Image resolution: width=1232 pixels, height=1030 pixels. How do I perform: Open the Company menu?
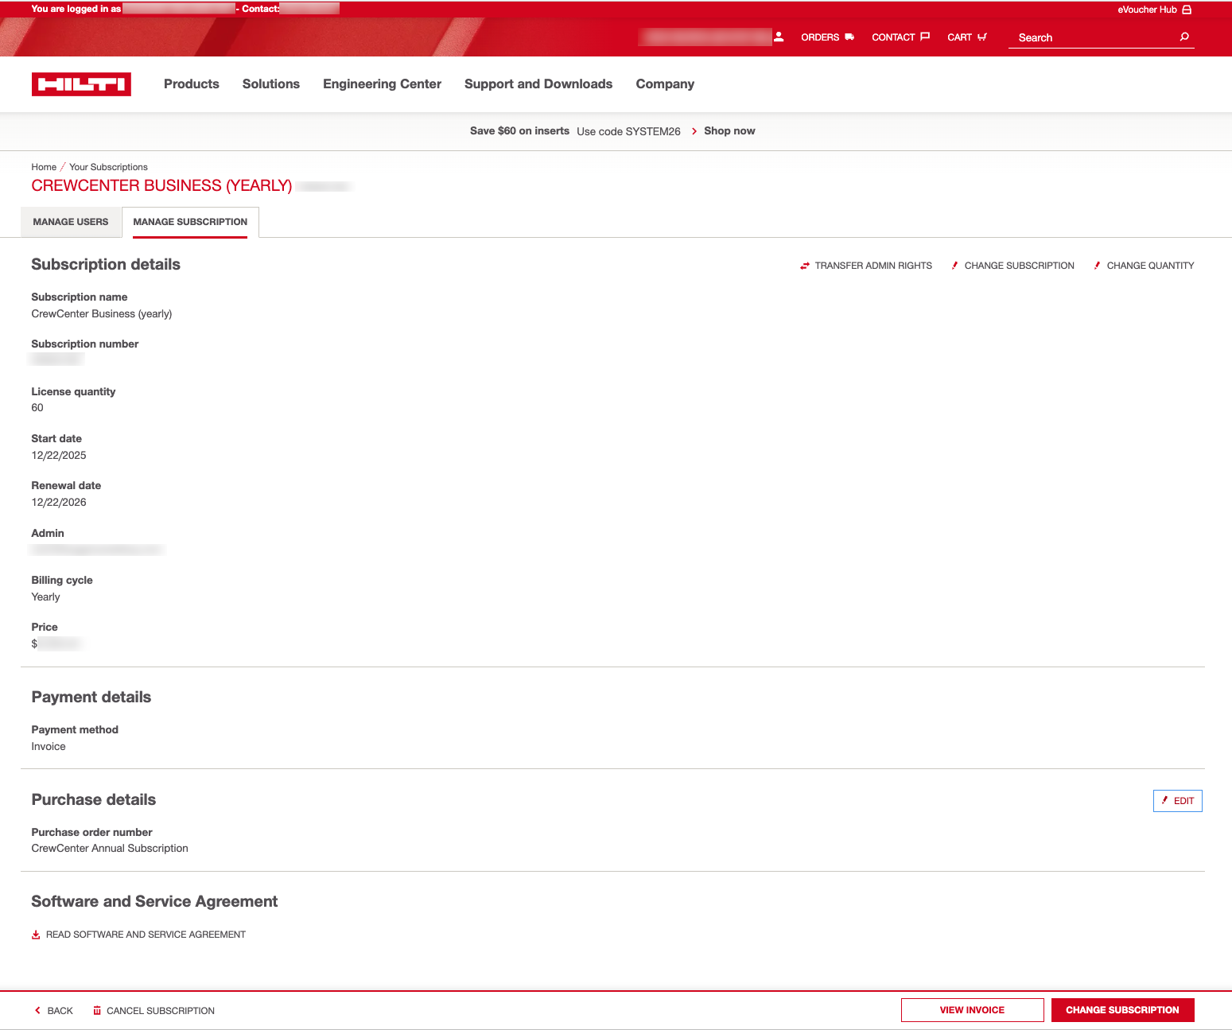tap(665, 84)
